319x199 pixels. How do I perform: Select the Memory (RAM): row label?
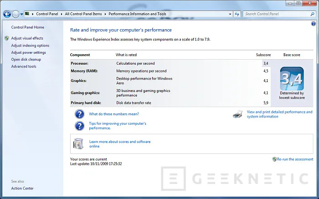[x=84, y=71]
